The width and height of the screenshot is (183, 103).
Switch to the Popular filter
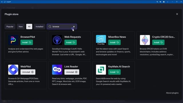pos(10,27)
